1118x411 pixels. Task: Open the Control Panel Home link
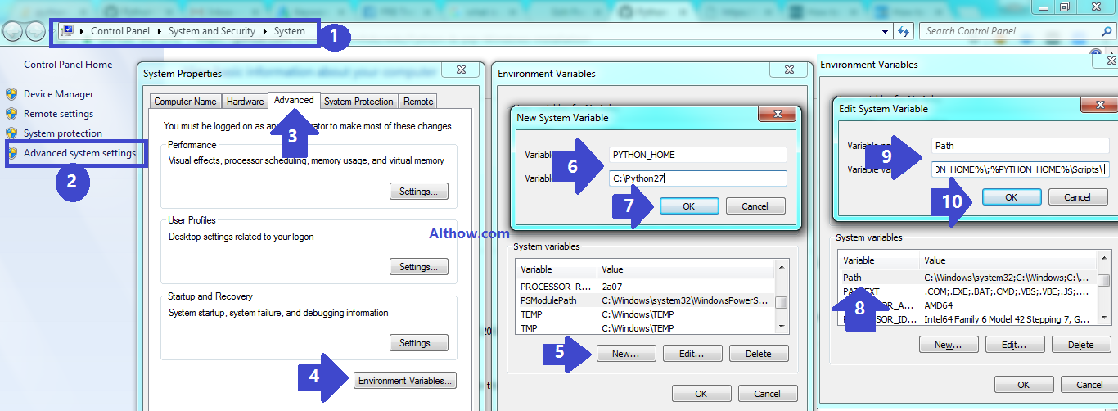tap(68, 65)
